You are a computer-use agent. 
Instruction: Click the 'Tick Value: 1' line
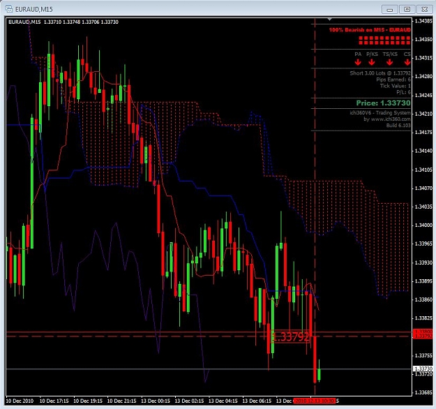pyautogui.click(x=395, y=86)
